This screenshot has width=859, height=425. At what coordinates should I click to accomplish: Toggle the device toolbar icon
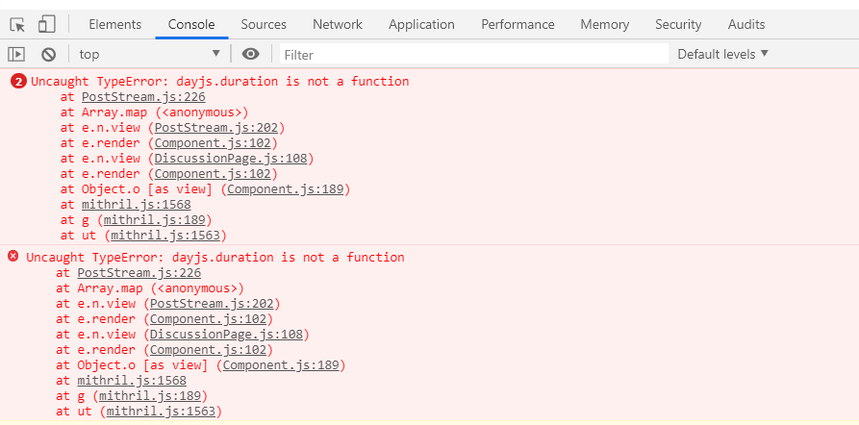(46, 24)
